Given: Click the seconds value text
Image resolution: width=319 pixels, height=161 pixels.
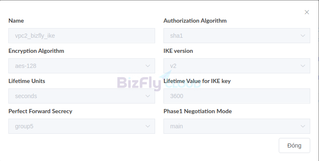Looking at the screenshot, I should (x=26, y=96).
